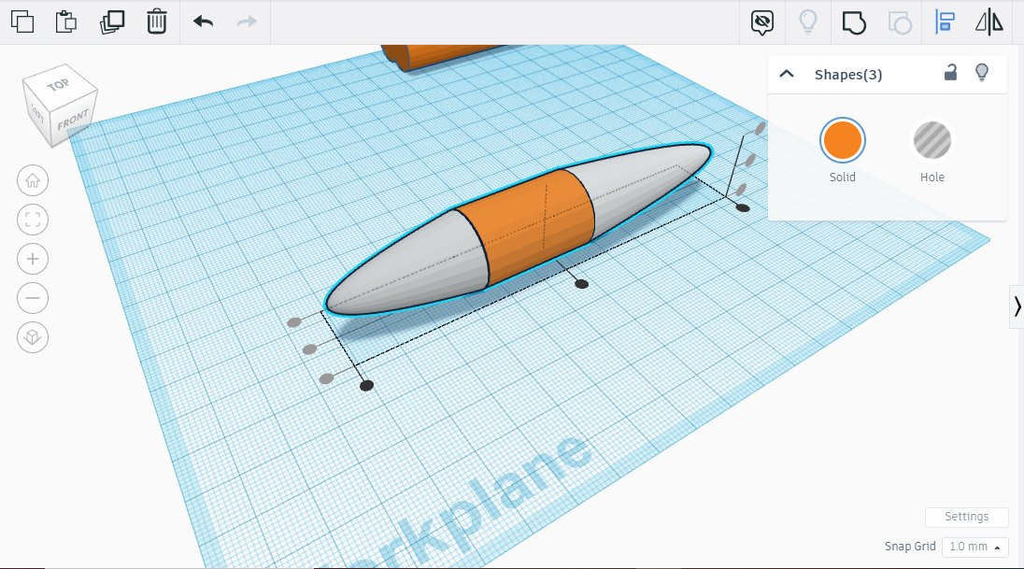Make the shape a Hole

[932, 141]
